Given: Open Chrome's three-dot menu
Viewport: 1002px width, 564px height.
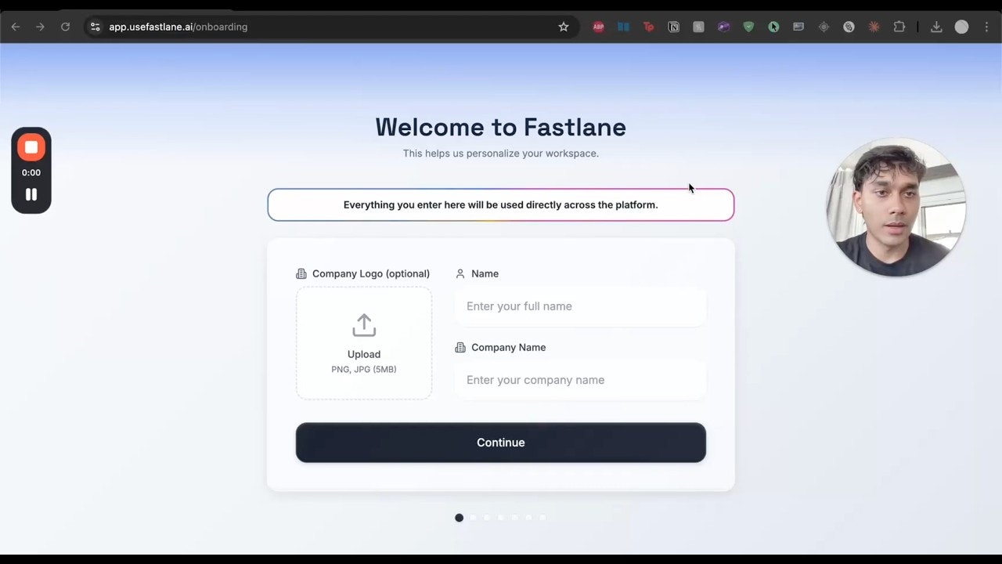Looking at the screenshot, I should (986, 27).
